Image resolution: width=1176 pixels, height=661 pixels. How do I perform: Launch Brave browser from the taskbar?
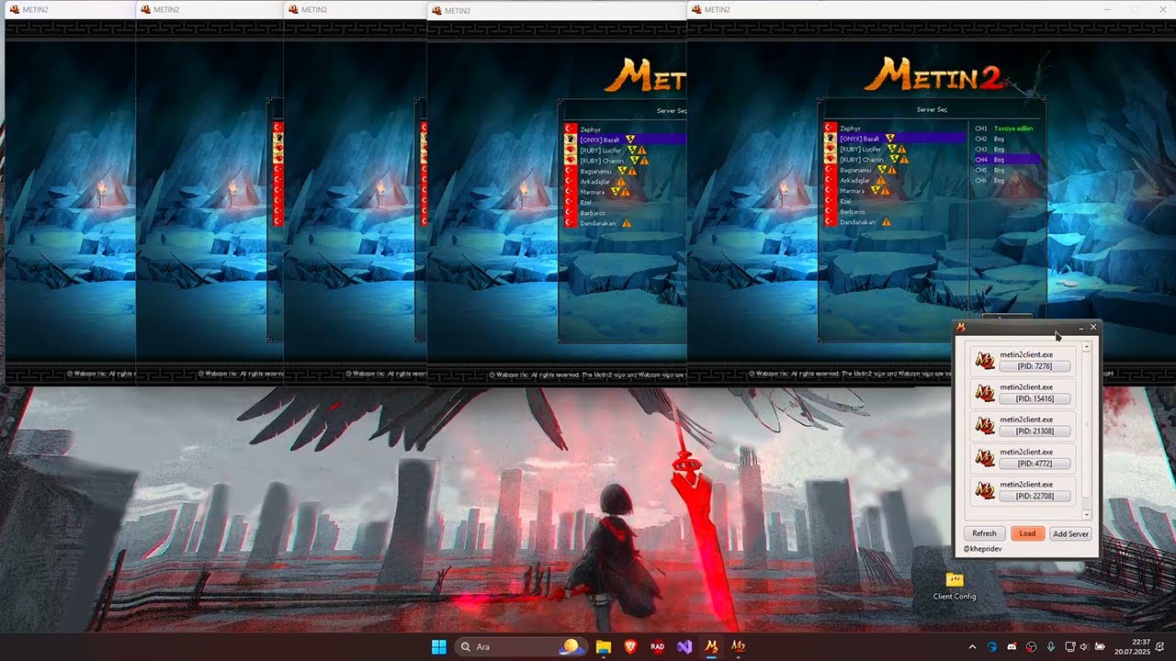(630, 646)
